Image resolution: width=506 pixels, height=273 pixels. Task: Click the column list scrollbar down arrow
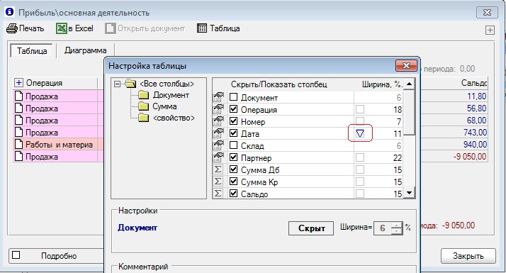pyautogui.click(x=409, y=193)
